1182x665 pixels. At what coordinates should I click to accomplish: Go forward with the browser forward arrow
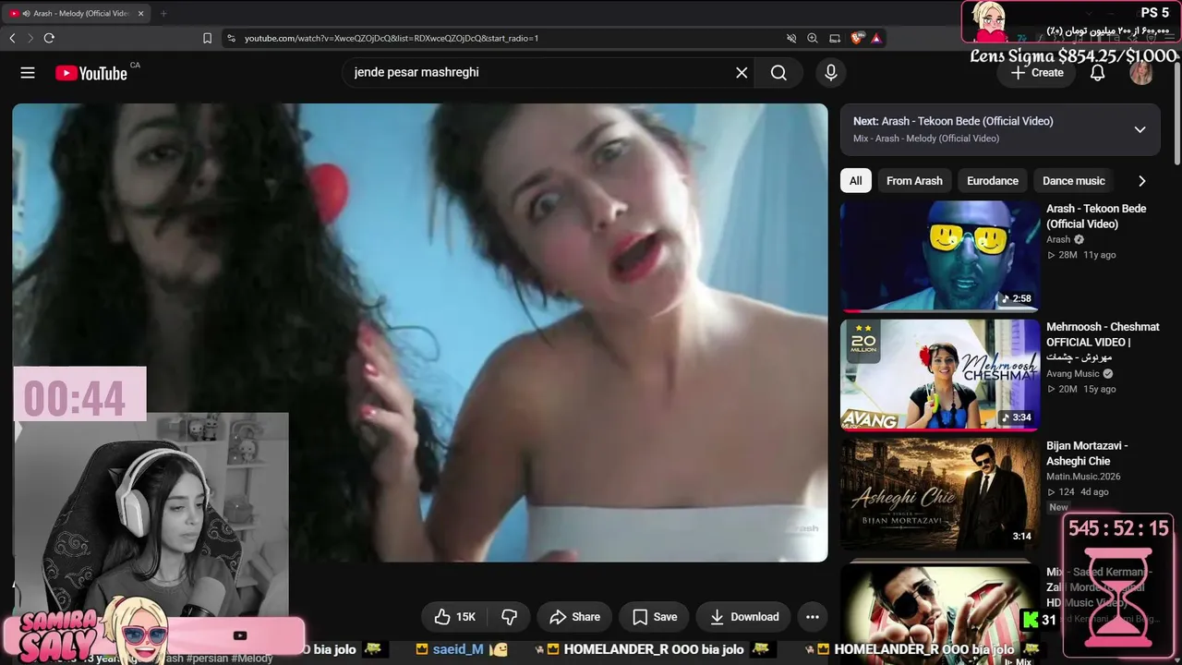(x=30, y=38)
